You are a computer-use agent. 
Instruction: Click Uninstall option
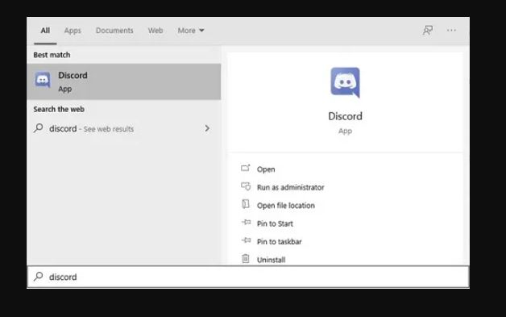271,260
